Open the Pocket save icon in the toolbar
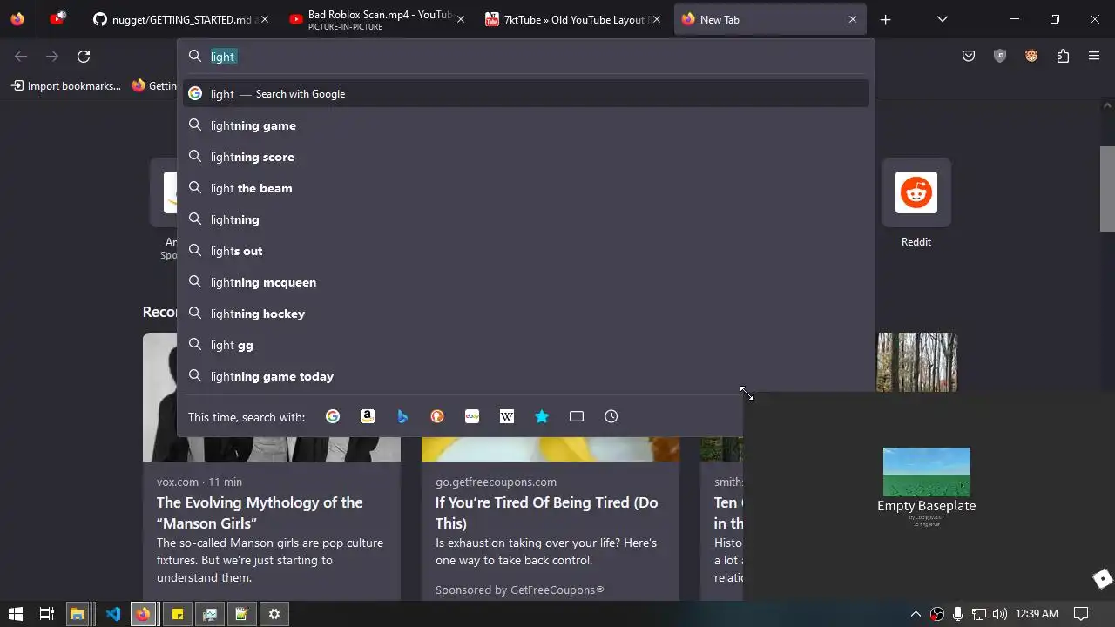The height and width of the screenshot is (627, 1115). coord(969,57)
